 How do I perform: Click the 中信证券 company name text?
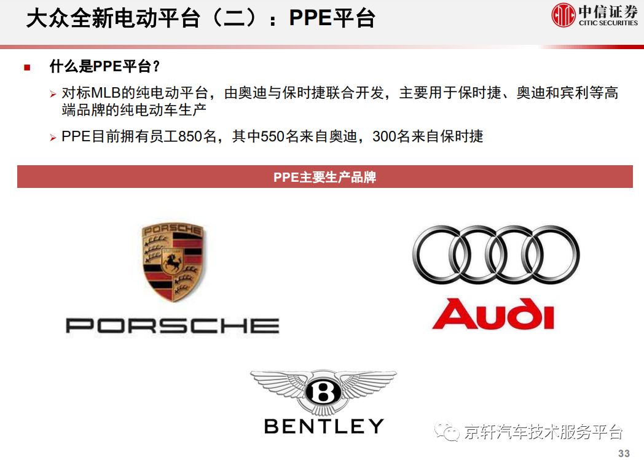point(608,11)
